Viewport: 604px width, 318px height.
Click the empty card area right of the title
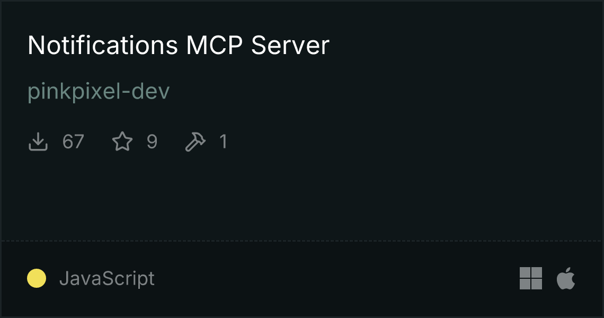pyautogui.click(x=462, y=45)
